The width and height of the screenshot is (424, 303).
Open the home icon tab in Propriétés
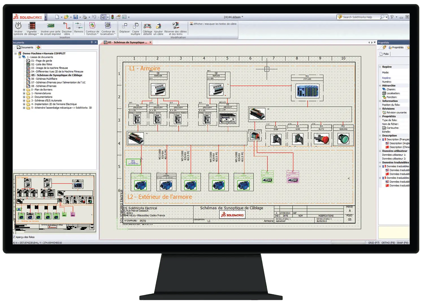384,48
